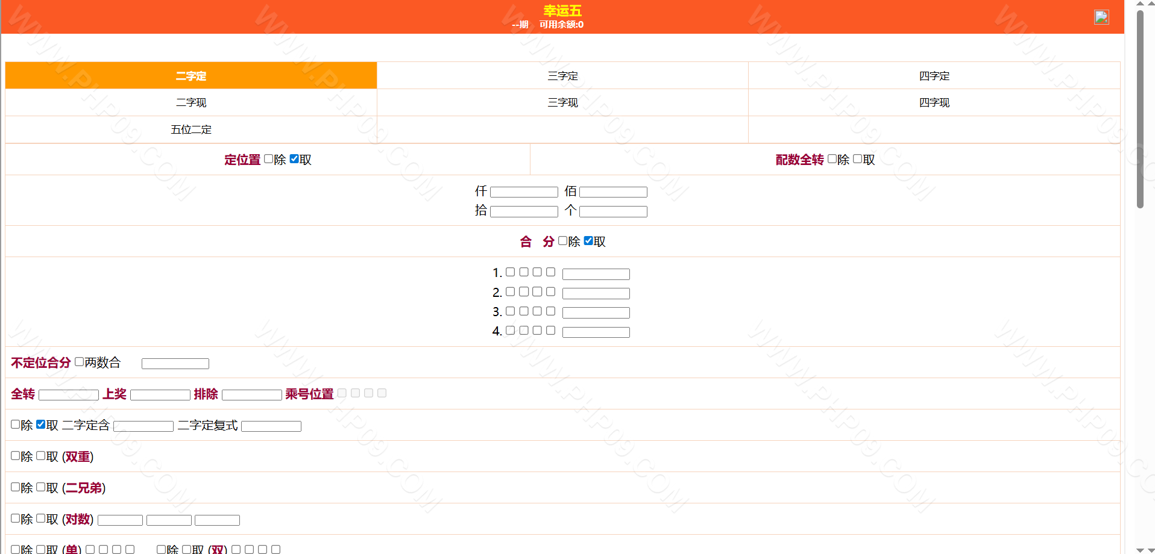Viewport: 1155px width, 554px height.
Task: Click the page vertical scrollbar thumb
Action: tap(1139, 108)
